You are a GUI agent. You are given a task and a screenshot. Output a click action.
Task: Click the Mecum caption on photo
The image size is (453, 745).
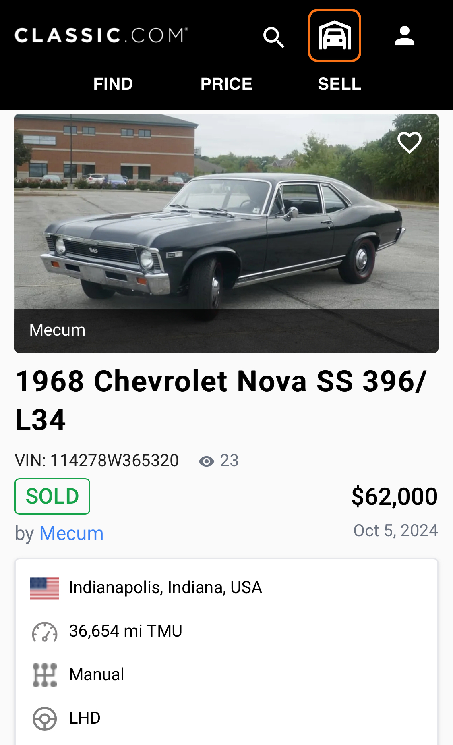point(57,330)
